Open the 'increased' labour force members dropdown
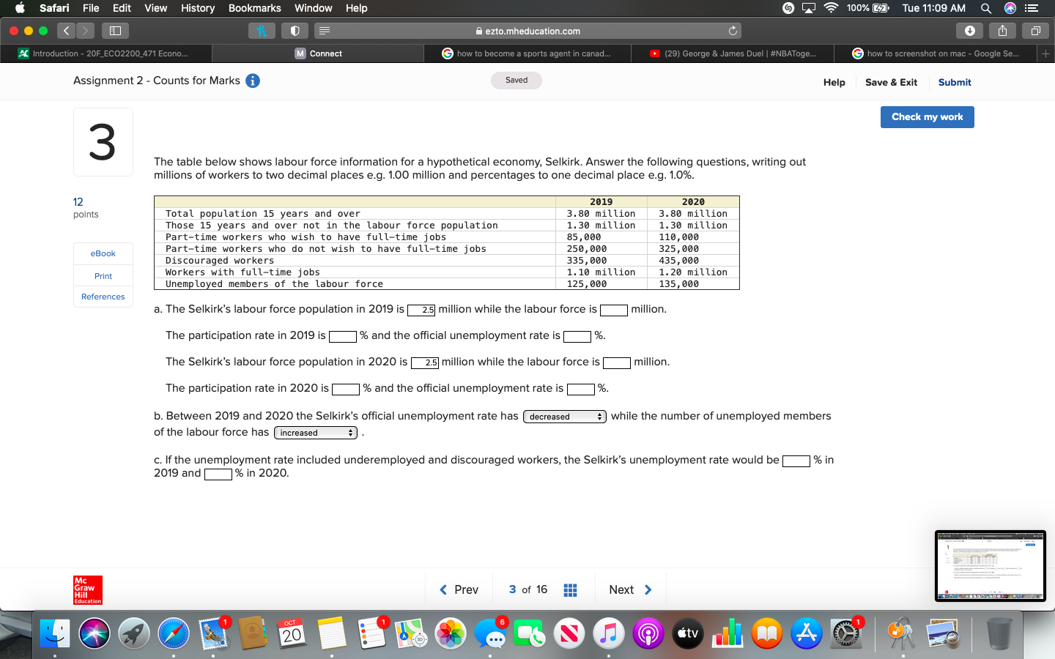The height and width of the screenshot is (659, 1055). tap(315, 432)
